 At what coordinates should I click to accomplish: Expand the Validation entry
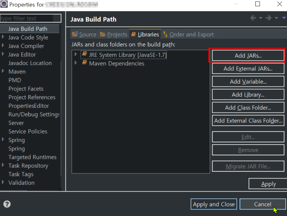tap(3, 182)
